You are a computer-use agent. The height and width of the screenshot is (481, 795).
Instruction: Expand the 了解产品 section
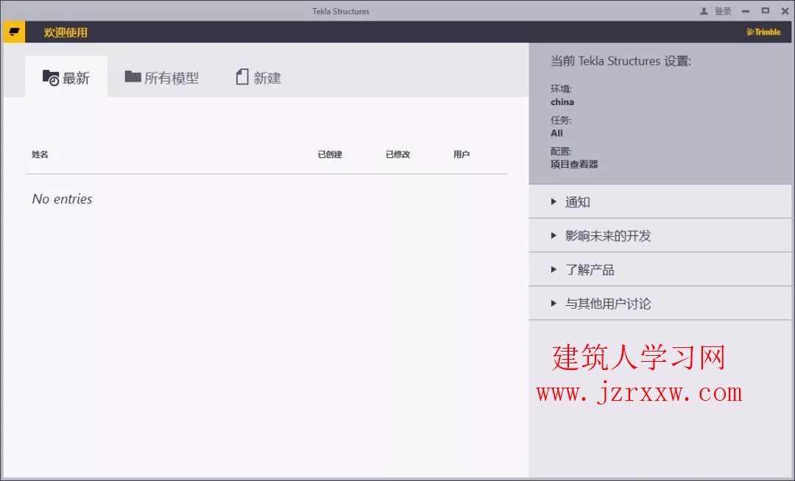[x=660, y=269]
